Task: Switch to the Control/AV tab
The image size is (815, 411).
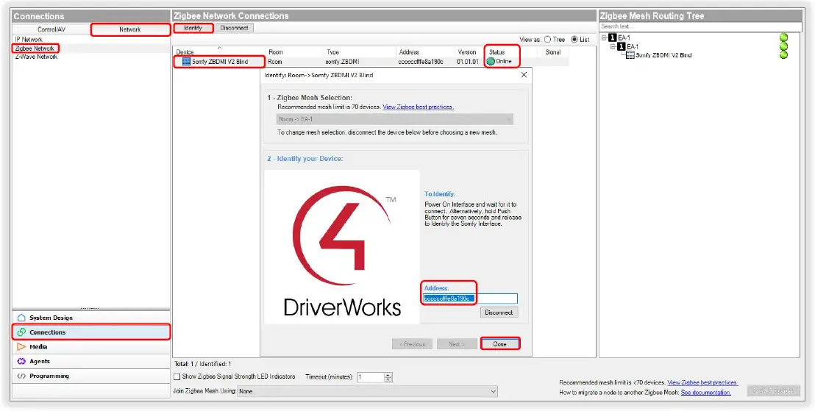Action: [51, 29]
